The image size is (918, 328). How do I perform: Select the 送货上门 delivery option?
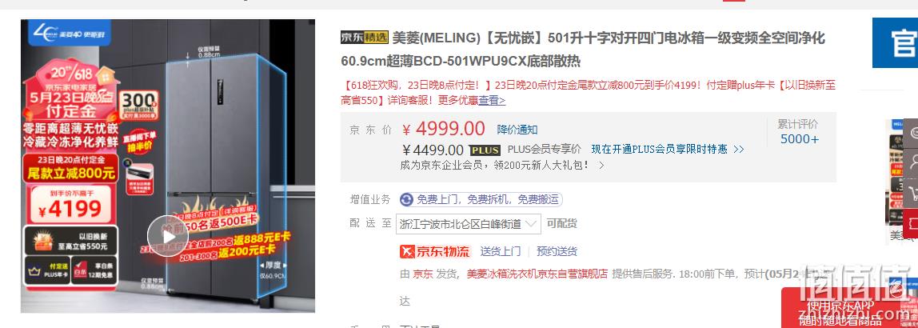click(x=501, y=251)
